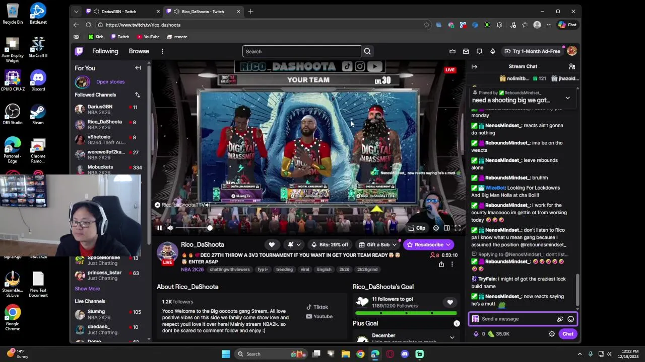The width and height of the screenshot is (645, 362).
Task: Toggle theatre mode in player
Action: 446,228
